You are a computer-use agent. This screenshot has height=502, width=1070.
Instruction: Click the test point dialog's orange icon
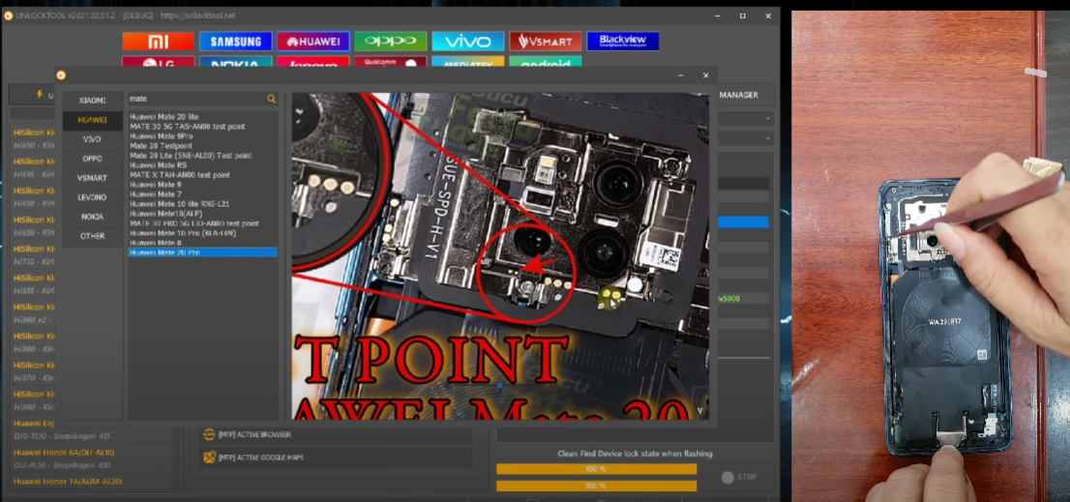61,75
